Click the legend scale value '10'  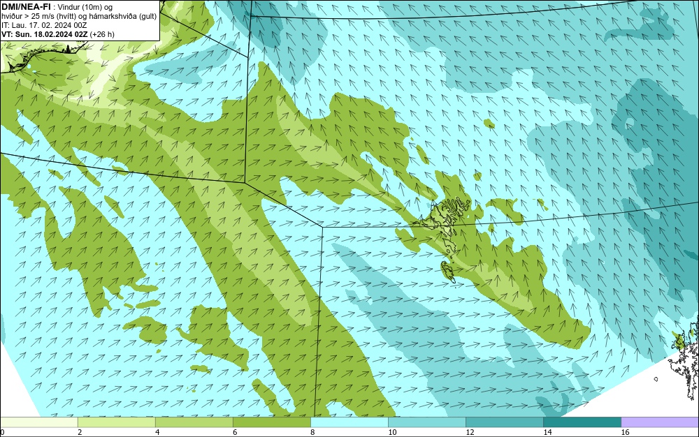[x=392, y=432]
